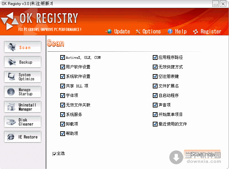The width and height of the screenshot is (229, 169).
Task: Click the Backup button's icon
Action: click(x=12, y=62)
